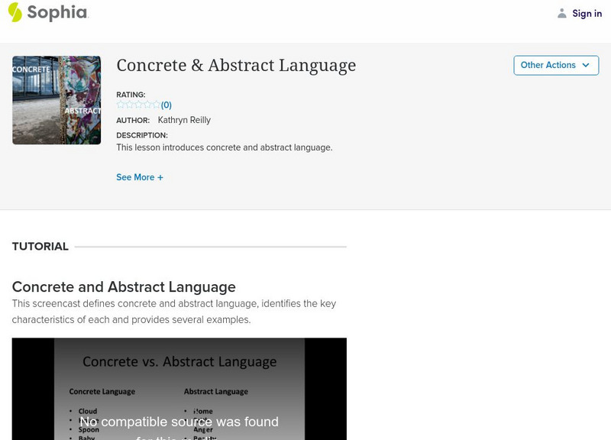
Task: Click the Concrete and Abstract Language tutorial heading
Action: click(x=124, y=286)
